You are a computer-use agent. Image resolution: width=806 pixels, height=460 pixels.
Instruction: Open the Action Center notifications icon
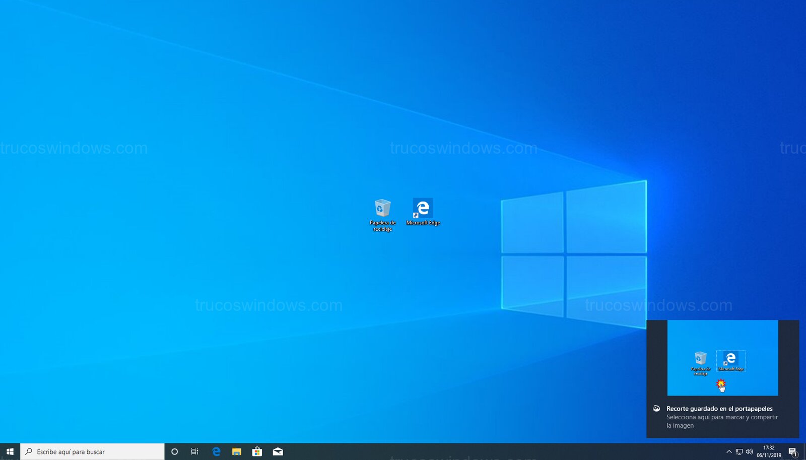792,451
